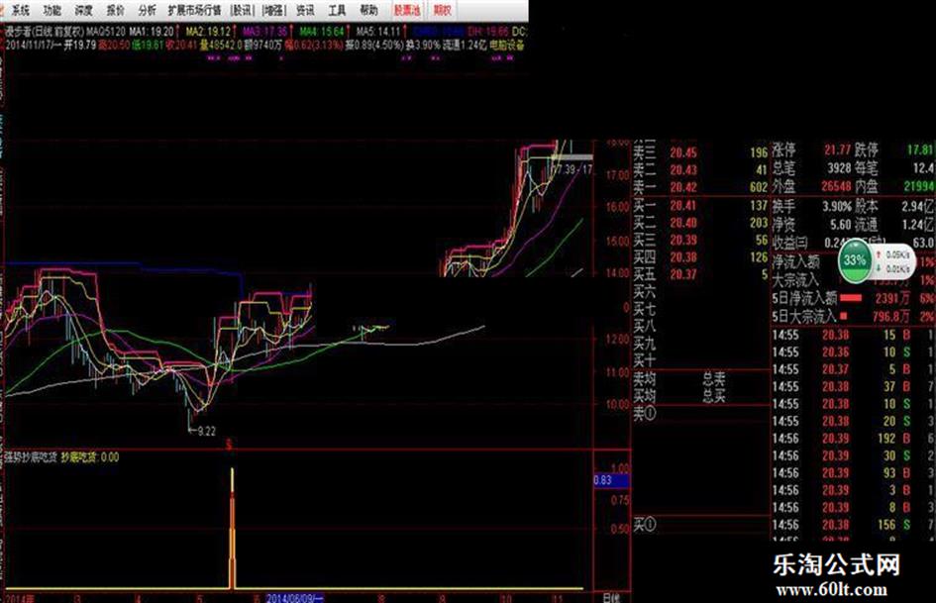Click the 买四 row volume 126
Screen dimensions: 936x603
pyautogui.click(x=759, y=257)
